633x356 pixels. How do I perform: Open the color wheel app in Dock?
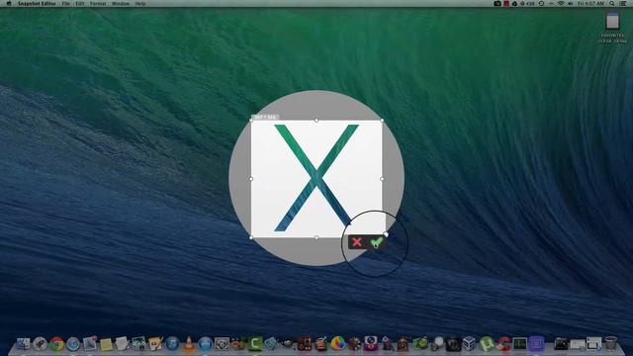pos(338,343)
